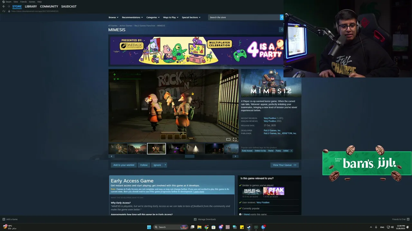Expand the Special Sections dropdown
Viewport: 412px width, 231px height.
click(x=191, y=17)
